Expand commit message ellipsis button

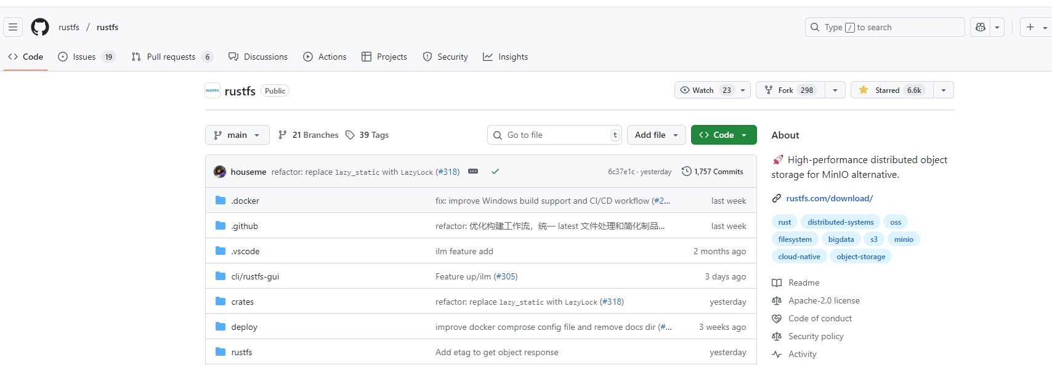tap(473, 172)
